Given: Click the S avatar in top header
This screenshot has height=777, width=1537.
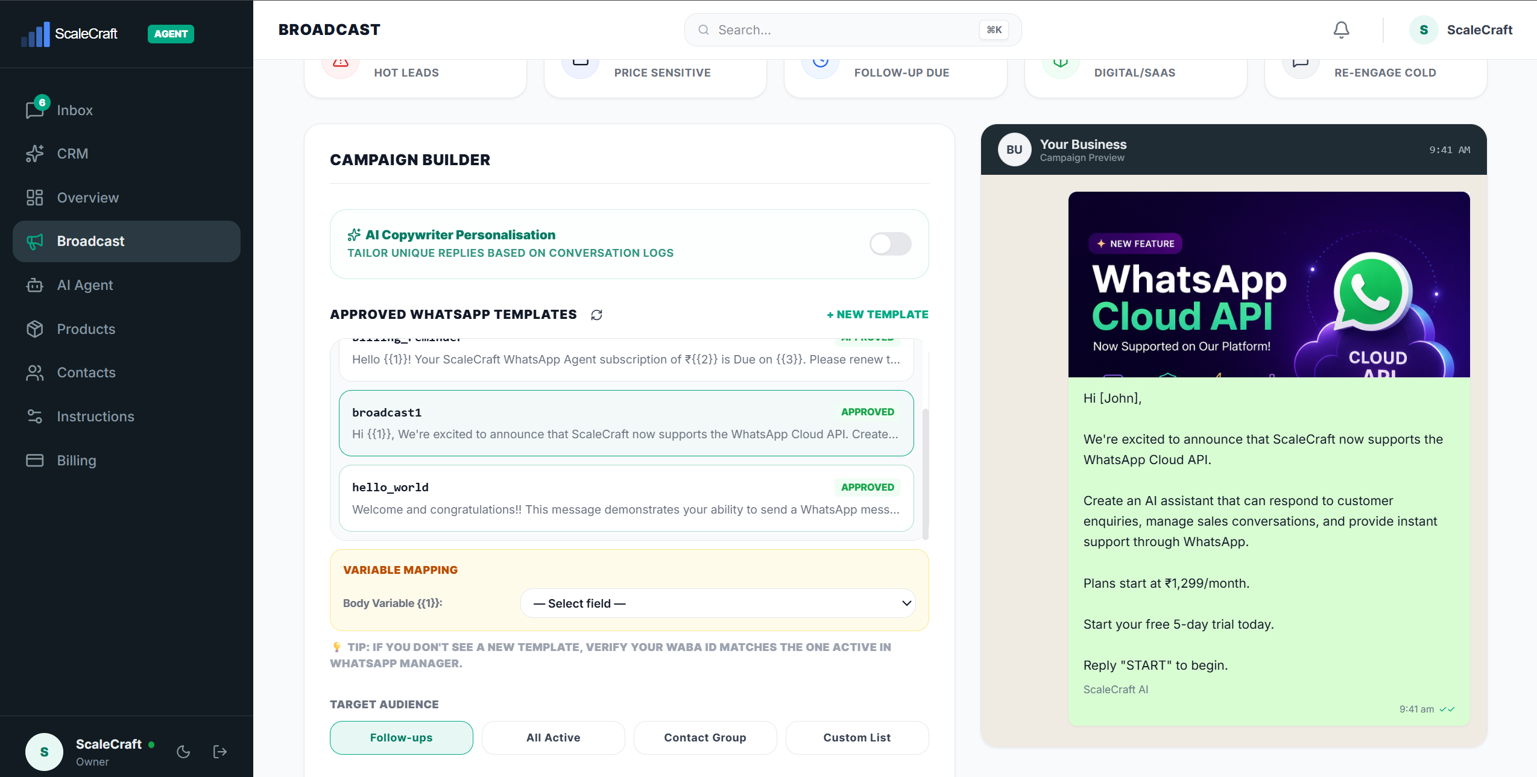Looking at the screenshot, I should [1424, 30].
